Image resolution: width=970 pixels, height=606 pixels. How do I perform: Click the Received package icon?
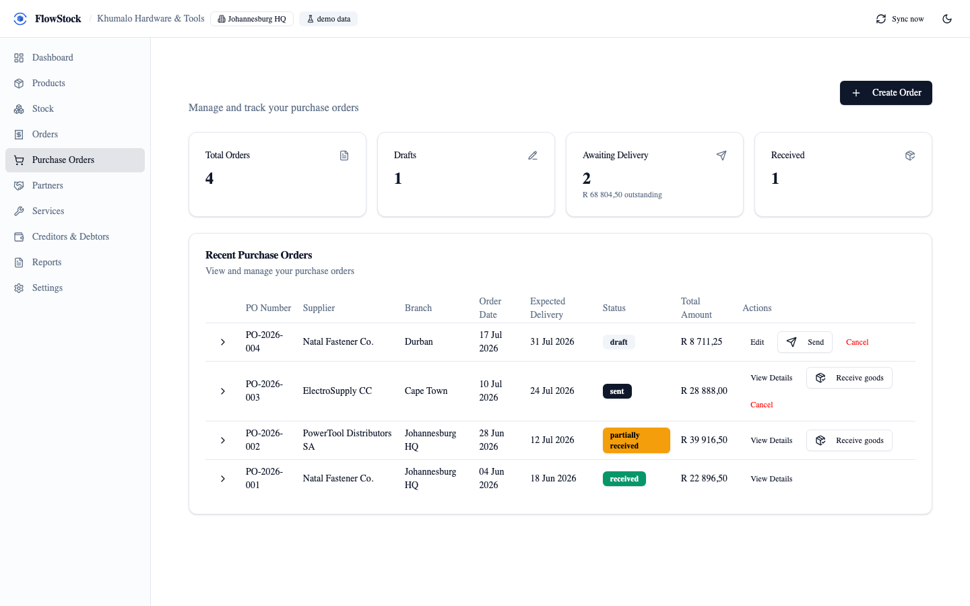tap(910, 156)
